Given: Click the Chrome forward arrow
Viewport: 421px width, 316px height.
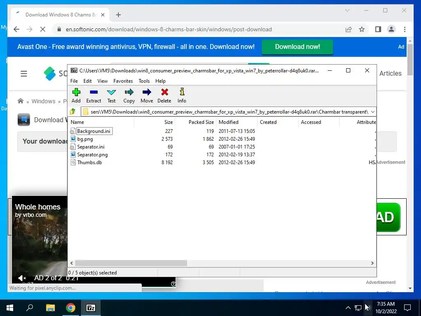Looking at the screenshot, I should pos(30,29).
